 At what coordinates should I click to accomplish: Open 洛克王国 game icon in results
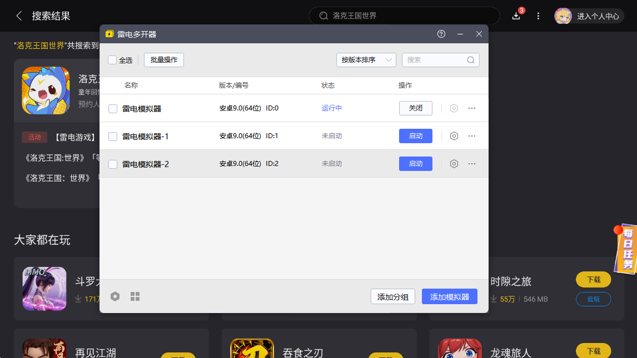(46, 90)
